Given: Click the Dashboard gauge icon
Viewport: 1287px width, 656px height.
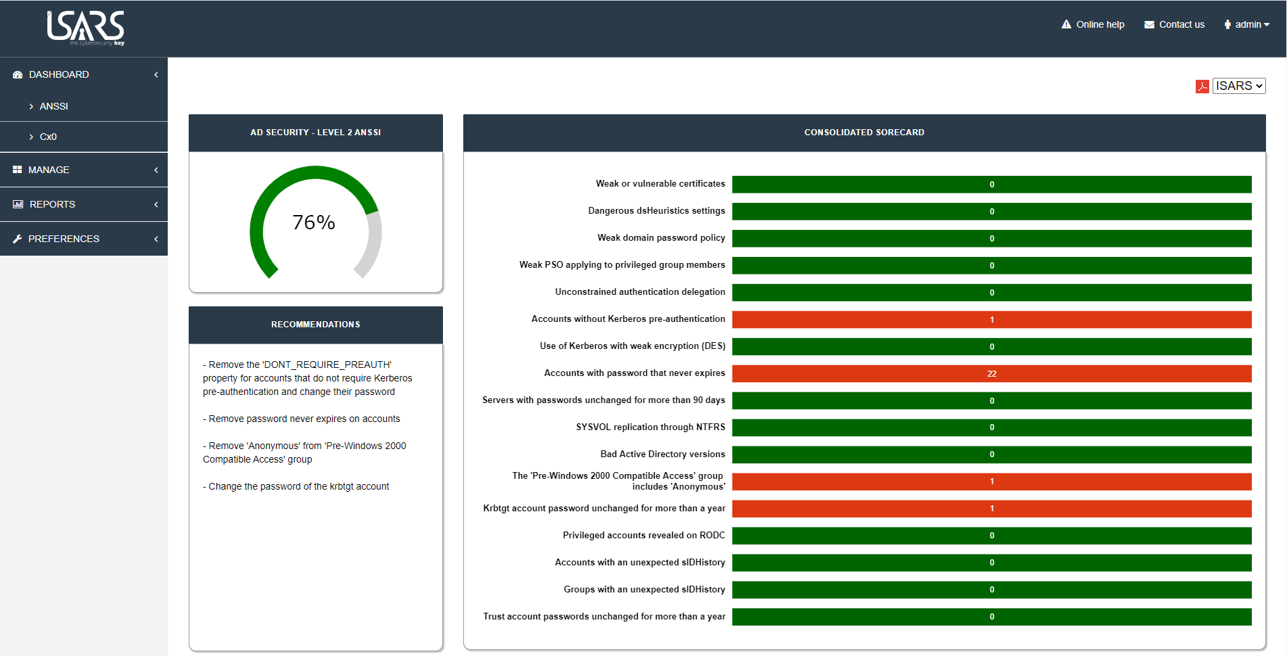Looking at the screenshot, I should click(18, 74).
